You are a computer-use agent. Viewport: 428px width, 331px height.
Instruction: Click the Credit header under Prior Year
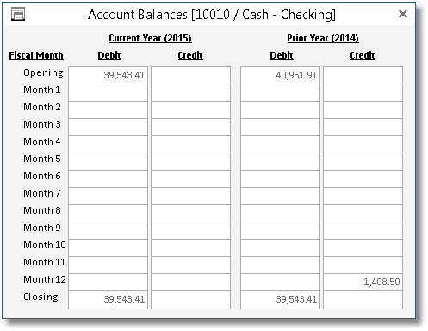point(363,55)
